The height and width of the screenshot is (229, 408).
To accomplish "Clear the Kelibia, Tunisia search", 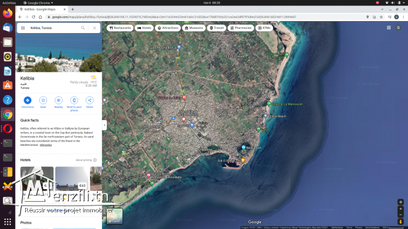I will 95,28.
